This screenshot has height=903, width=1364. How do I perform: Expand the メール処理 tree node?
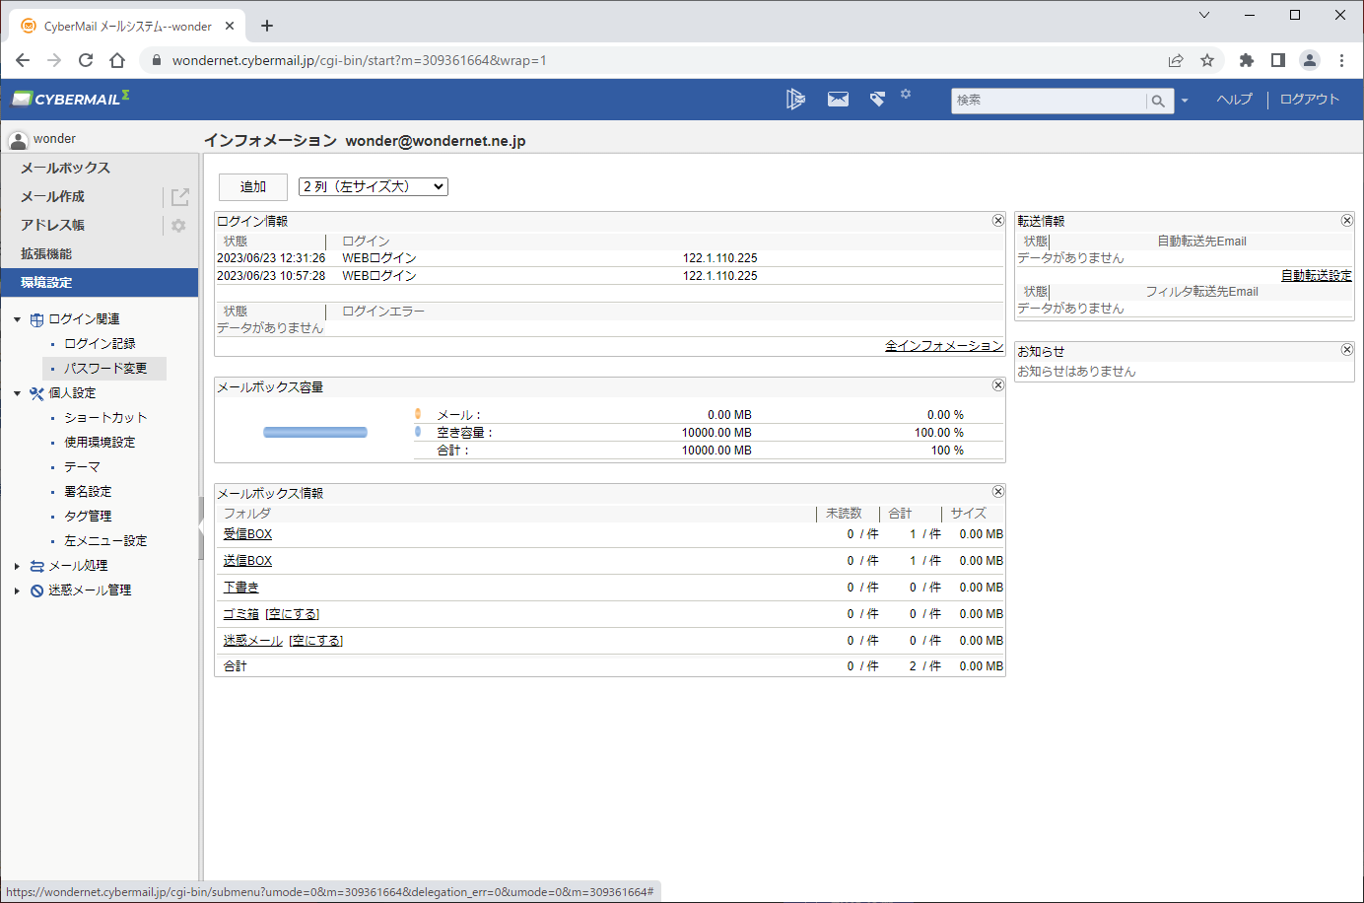(17, 566)
